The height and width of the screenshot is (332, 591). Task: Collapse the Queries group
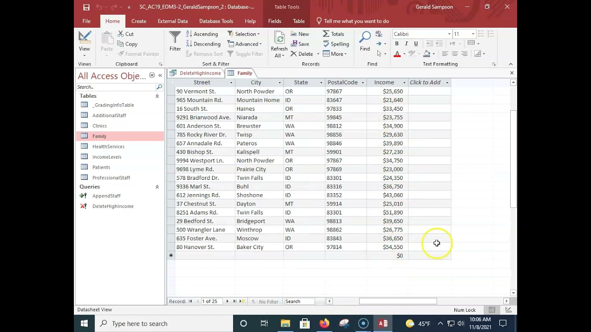pyautogui.click(x=157, y=187)
